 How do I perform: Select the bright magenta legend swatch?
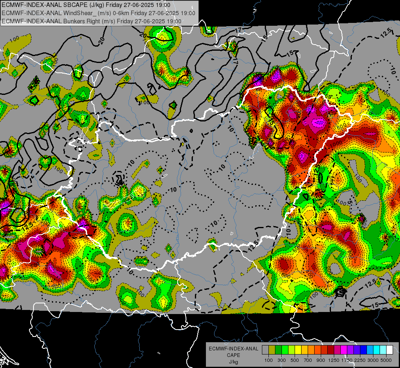[x=344, y=350]
